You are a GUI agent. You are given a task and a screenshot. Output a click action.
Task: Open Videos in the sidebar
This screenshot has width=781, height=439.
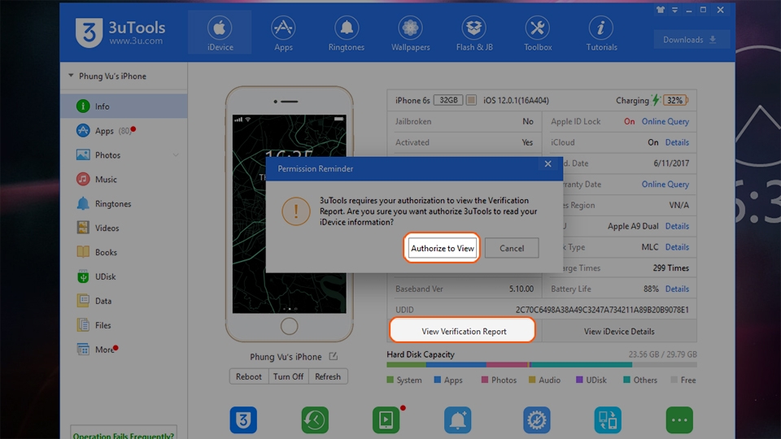124,228
